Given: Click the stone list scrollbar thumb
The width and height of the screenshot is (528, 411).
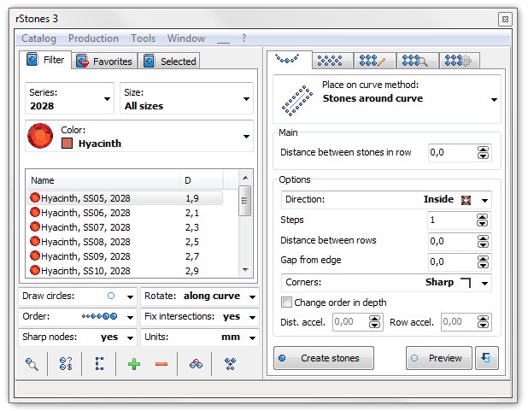Looking at the screenshot, I should tap(245, 201).
